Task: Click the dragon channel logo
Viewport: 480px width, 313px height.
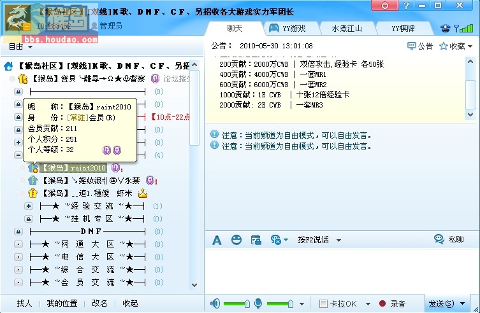Action: 17,19
